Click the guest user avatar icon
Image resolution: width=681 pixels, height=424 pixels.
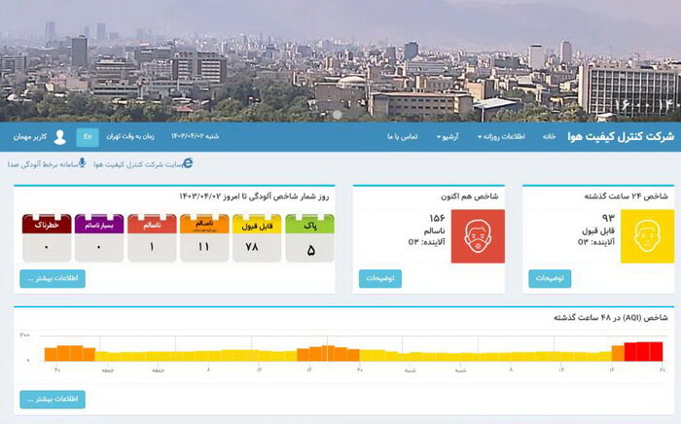[x=60, y=137]
